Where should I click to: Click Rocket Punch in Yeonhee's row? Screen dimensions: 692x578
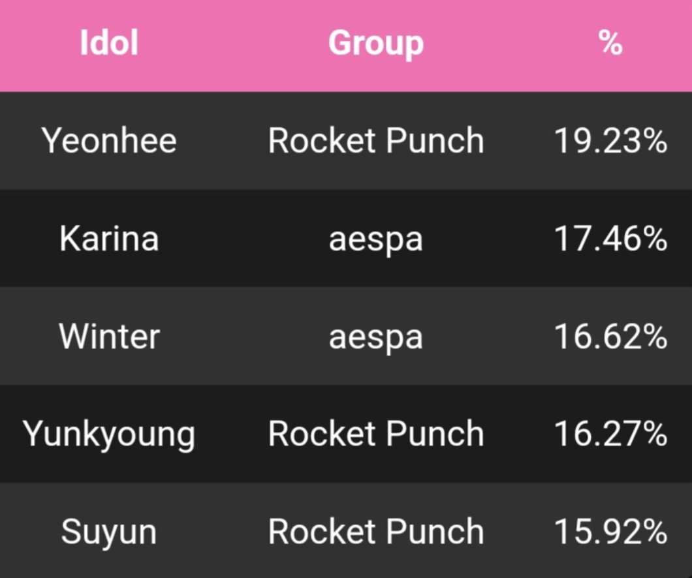pyautogui.click(x=375, y=141)
